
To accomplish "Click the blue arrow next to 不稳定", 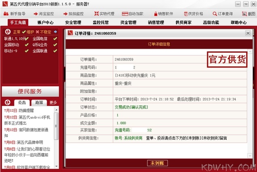I will tap(55, 32).
